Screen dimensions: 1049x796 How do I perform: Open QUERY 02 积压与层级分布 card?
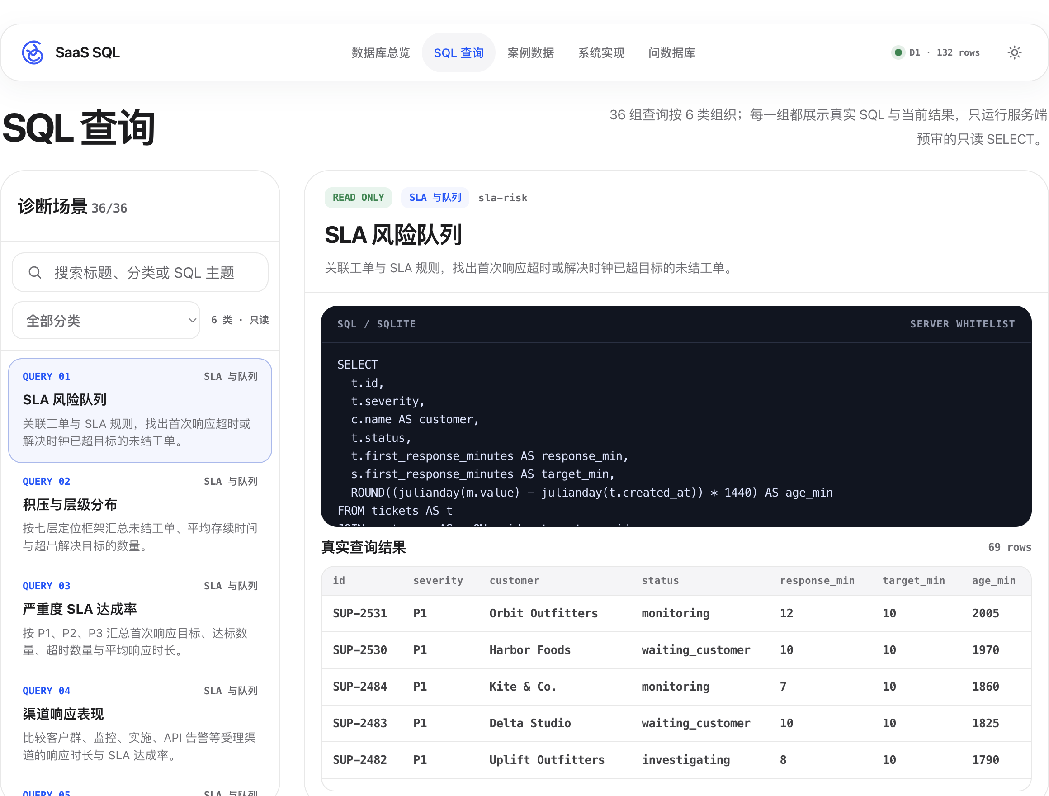140,514
